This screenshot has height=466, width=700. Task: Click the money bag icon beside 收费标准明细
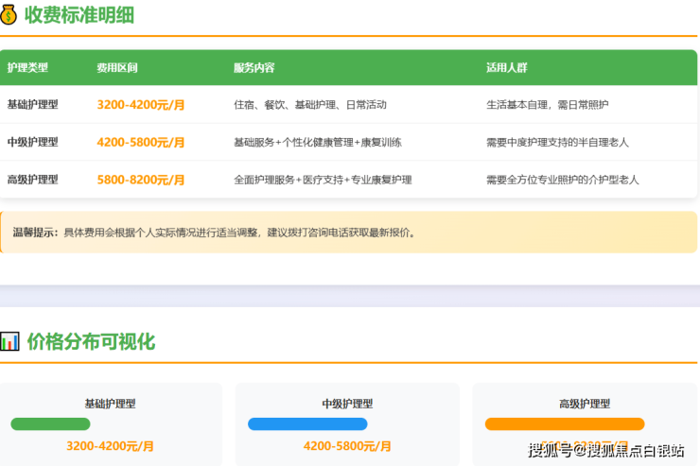(x=9, y=14)
